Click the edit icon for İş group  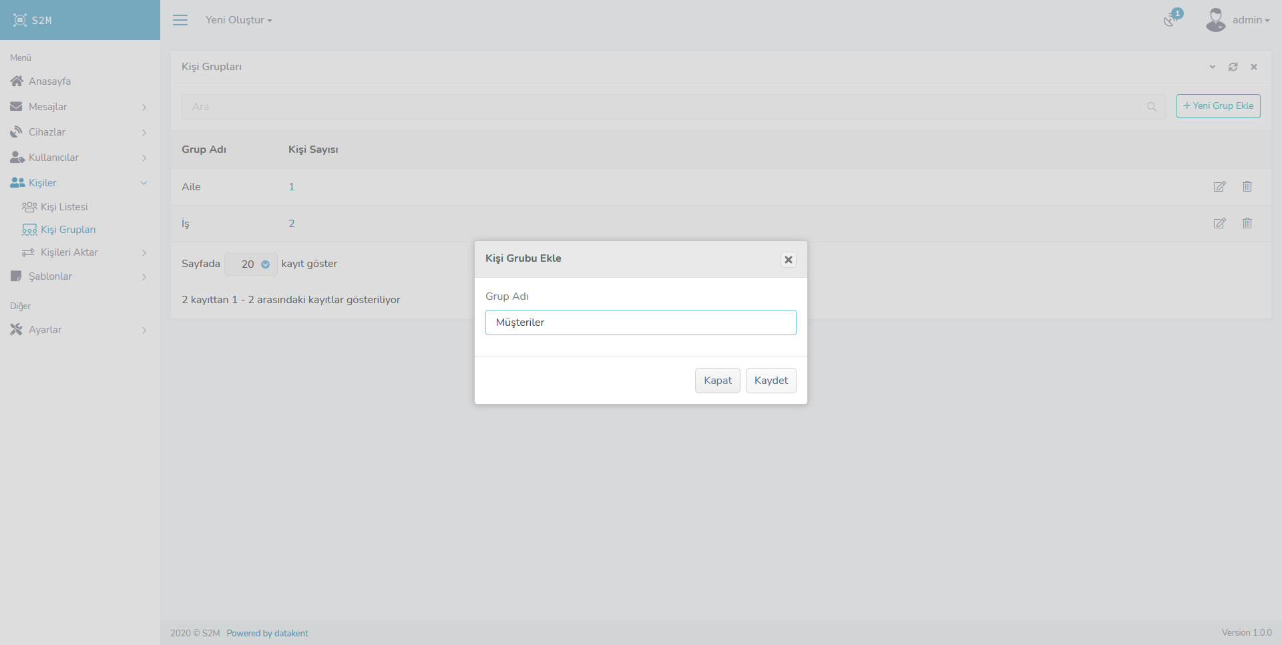(1219, 224)
